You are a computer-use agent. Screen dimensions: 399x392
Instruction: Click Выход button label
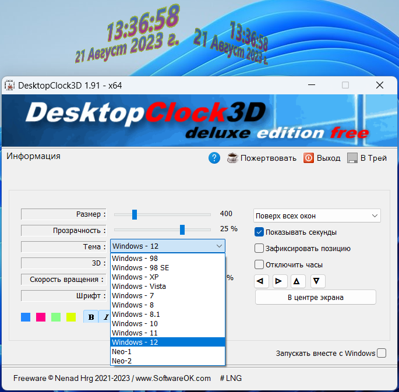tap(329, 158)
